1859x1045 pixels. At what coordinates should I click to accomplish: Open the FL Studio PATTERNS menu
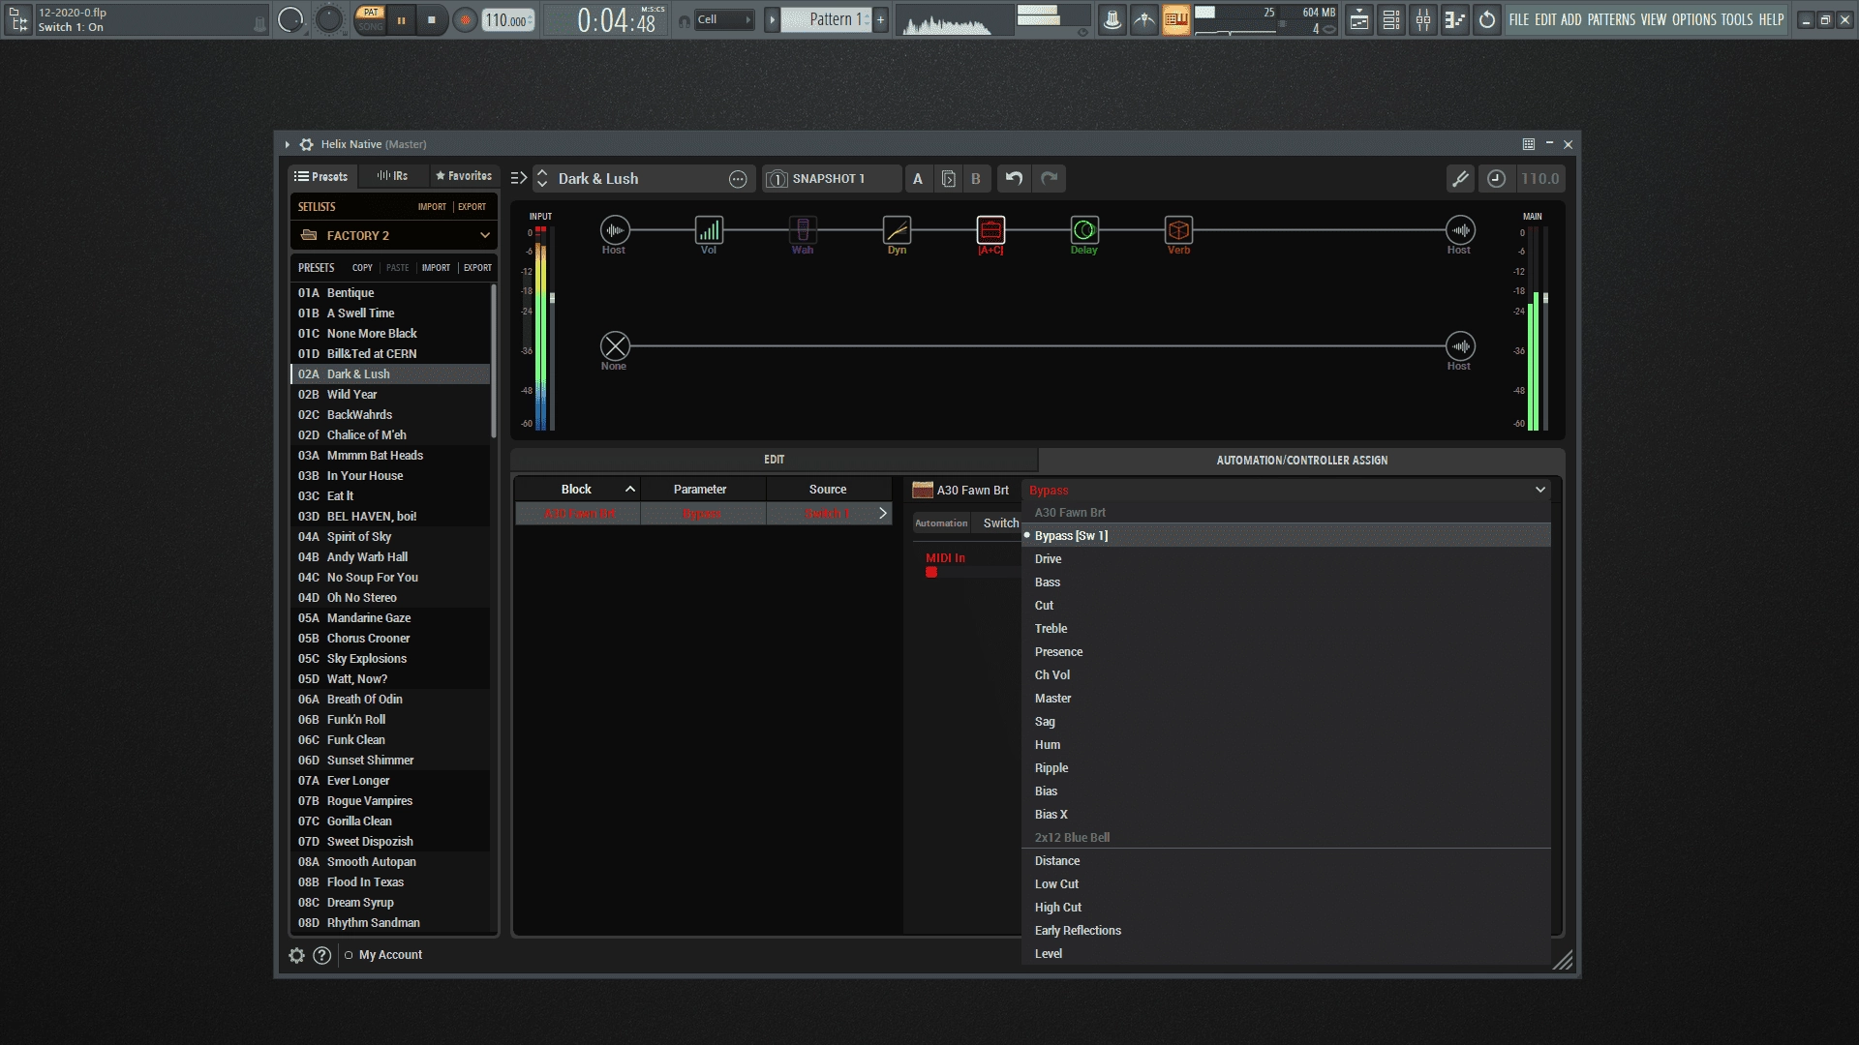tap(1612, 19)
